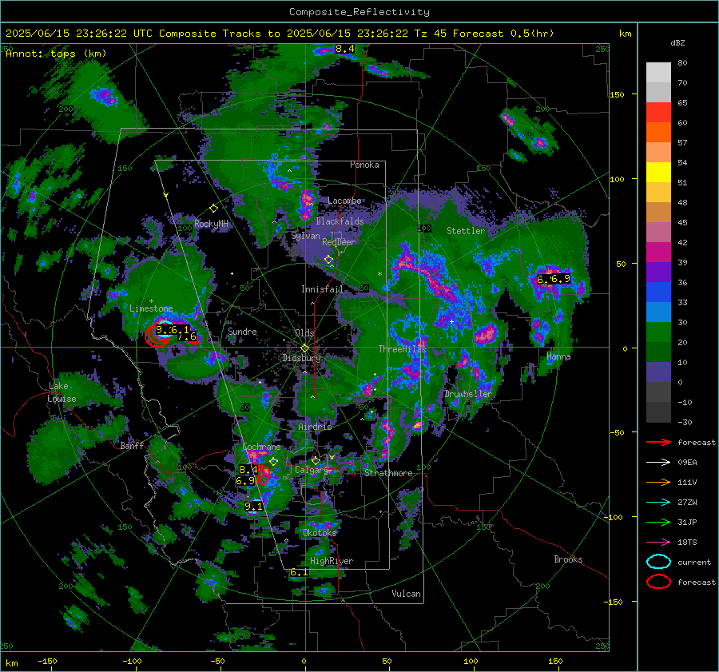Click the 7.6 tops label near Limestone
This screenshot has width=719, height=672.
(188, 336)
